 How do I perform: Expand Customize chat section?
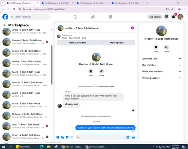pos(161,59)
